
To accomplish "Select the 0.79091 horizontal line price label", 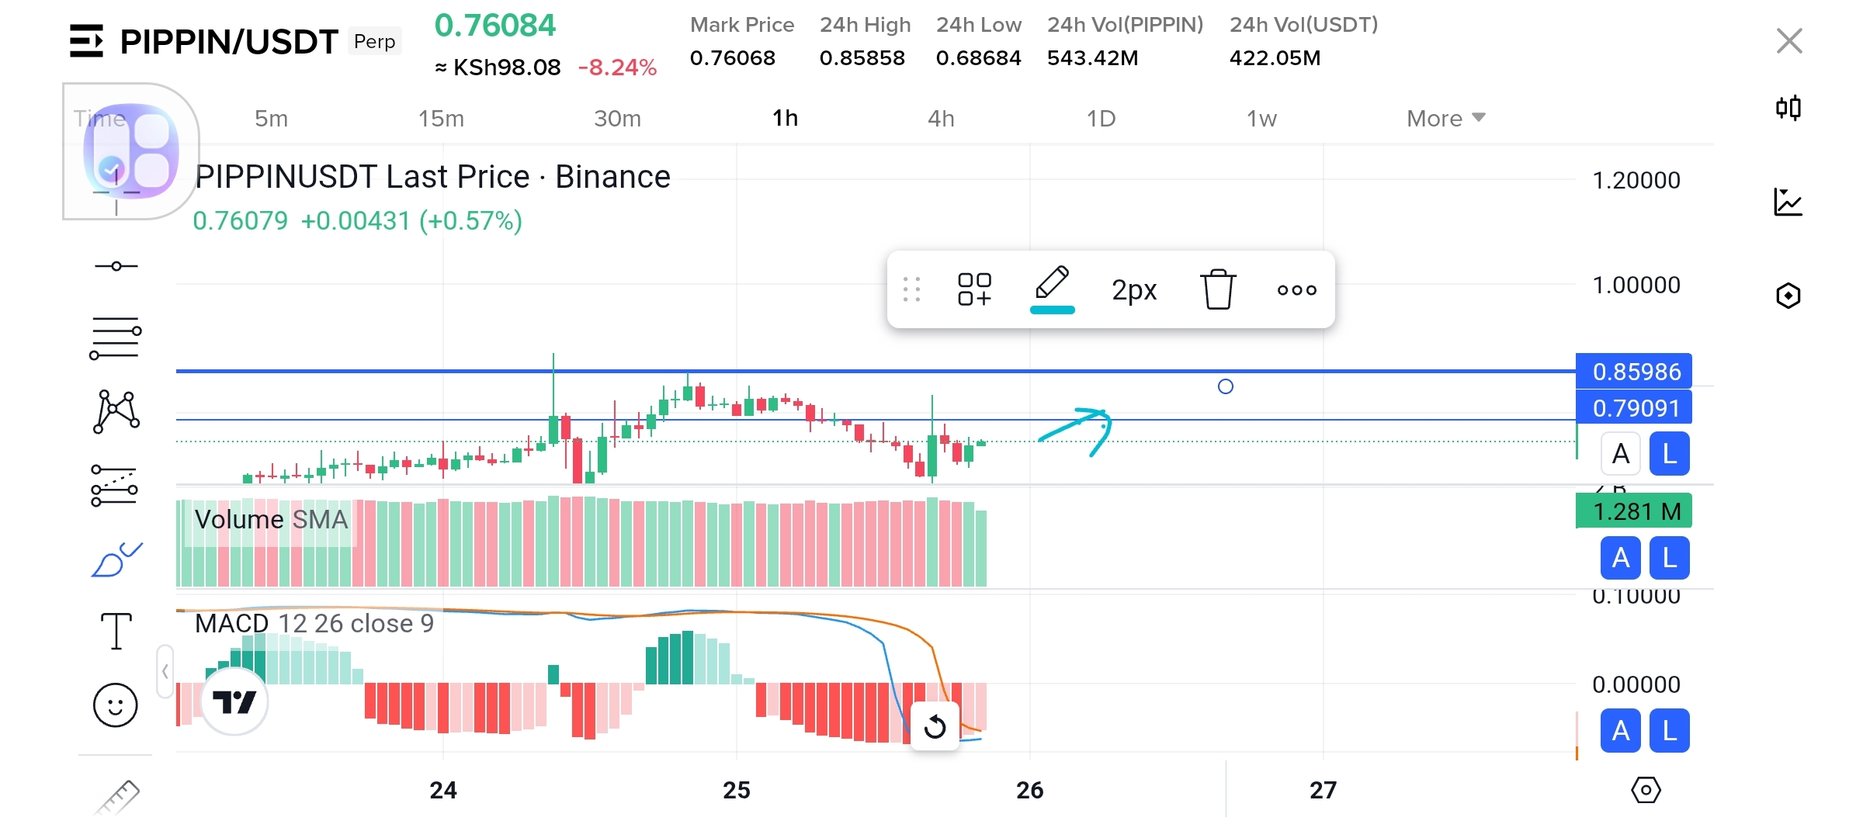I will click(x=1634, y=408).
